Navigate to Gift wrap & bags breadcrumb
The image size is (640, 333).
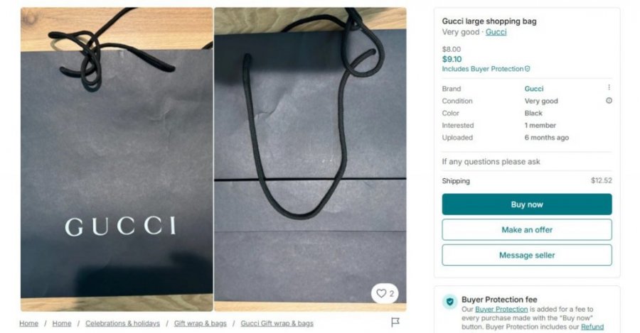(x=200, y=323)
